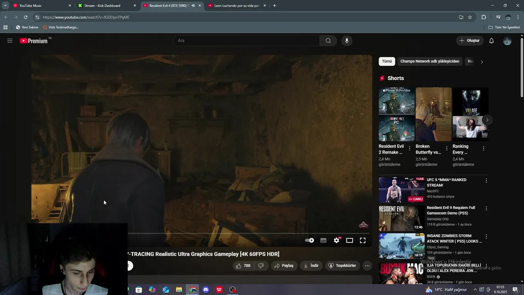Show more filter chips with arrow
Viewport: 524px width, 295px height.
click(x=482, y=62)
